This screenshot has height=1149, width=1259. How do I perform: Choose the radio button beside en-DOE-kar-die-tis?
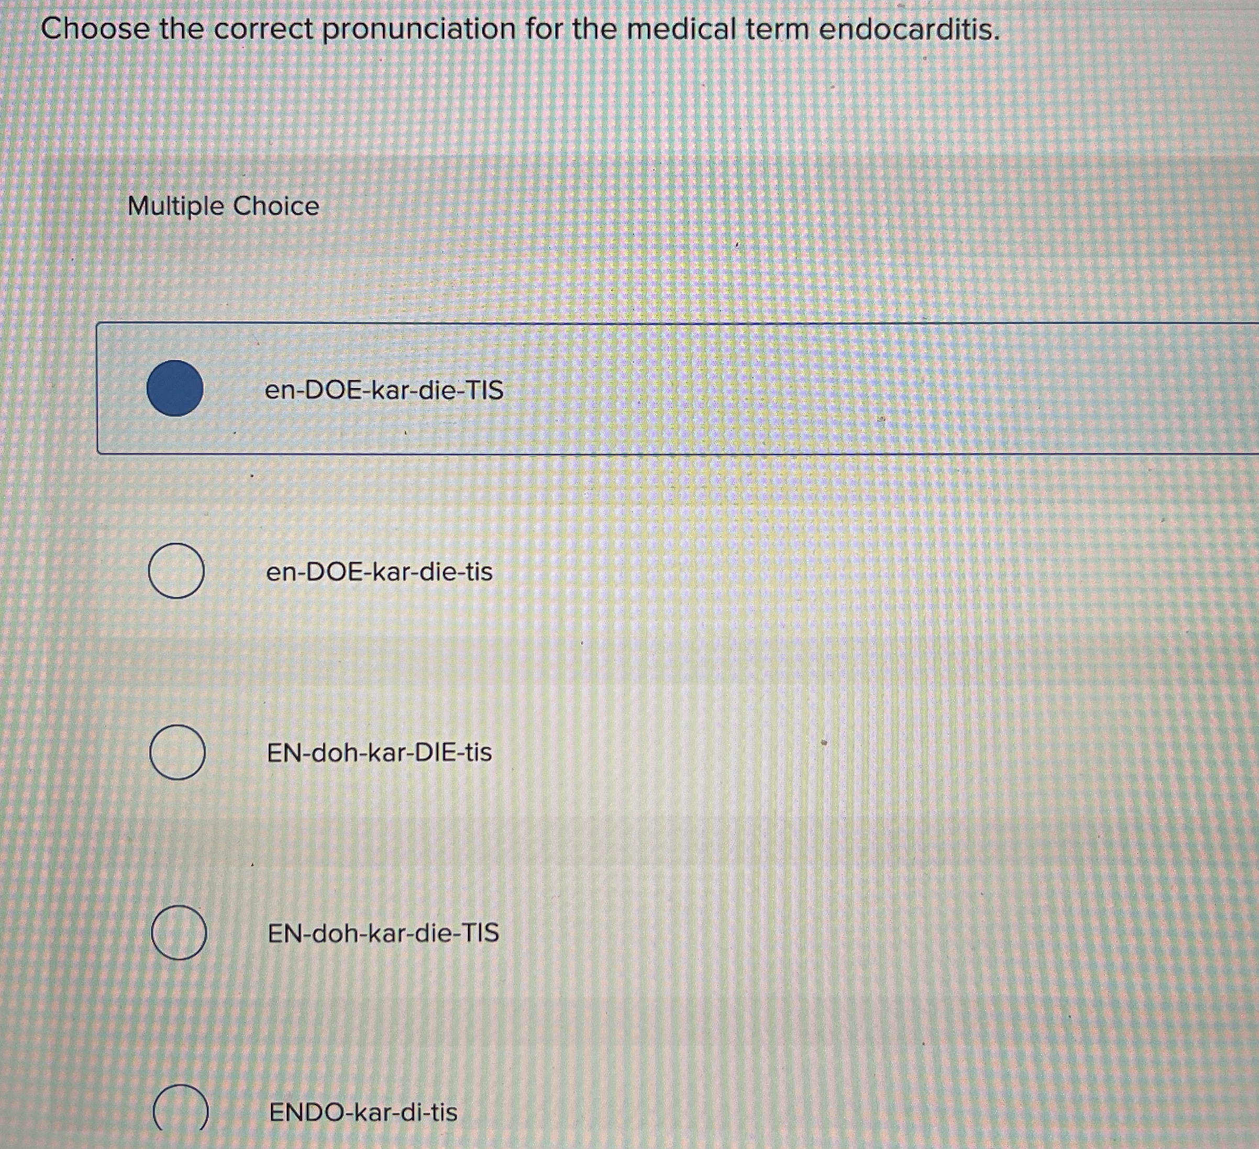[176, 571]
